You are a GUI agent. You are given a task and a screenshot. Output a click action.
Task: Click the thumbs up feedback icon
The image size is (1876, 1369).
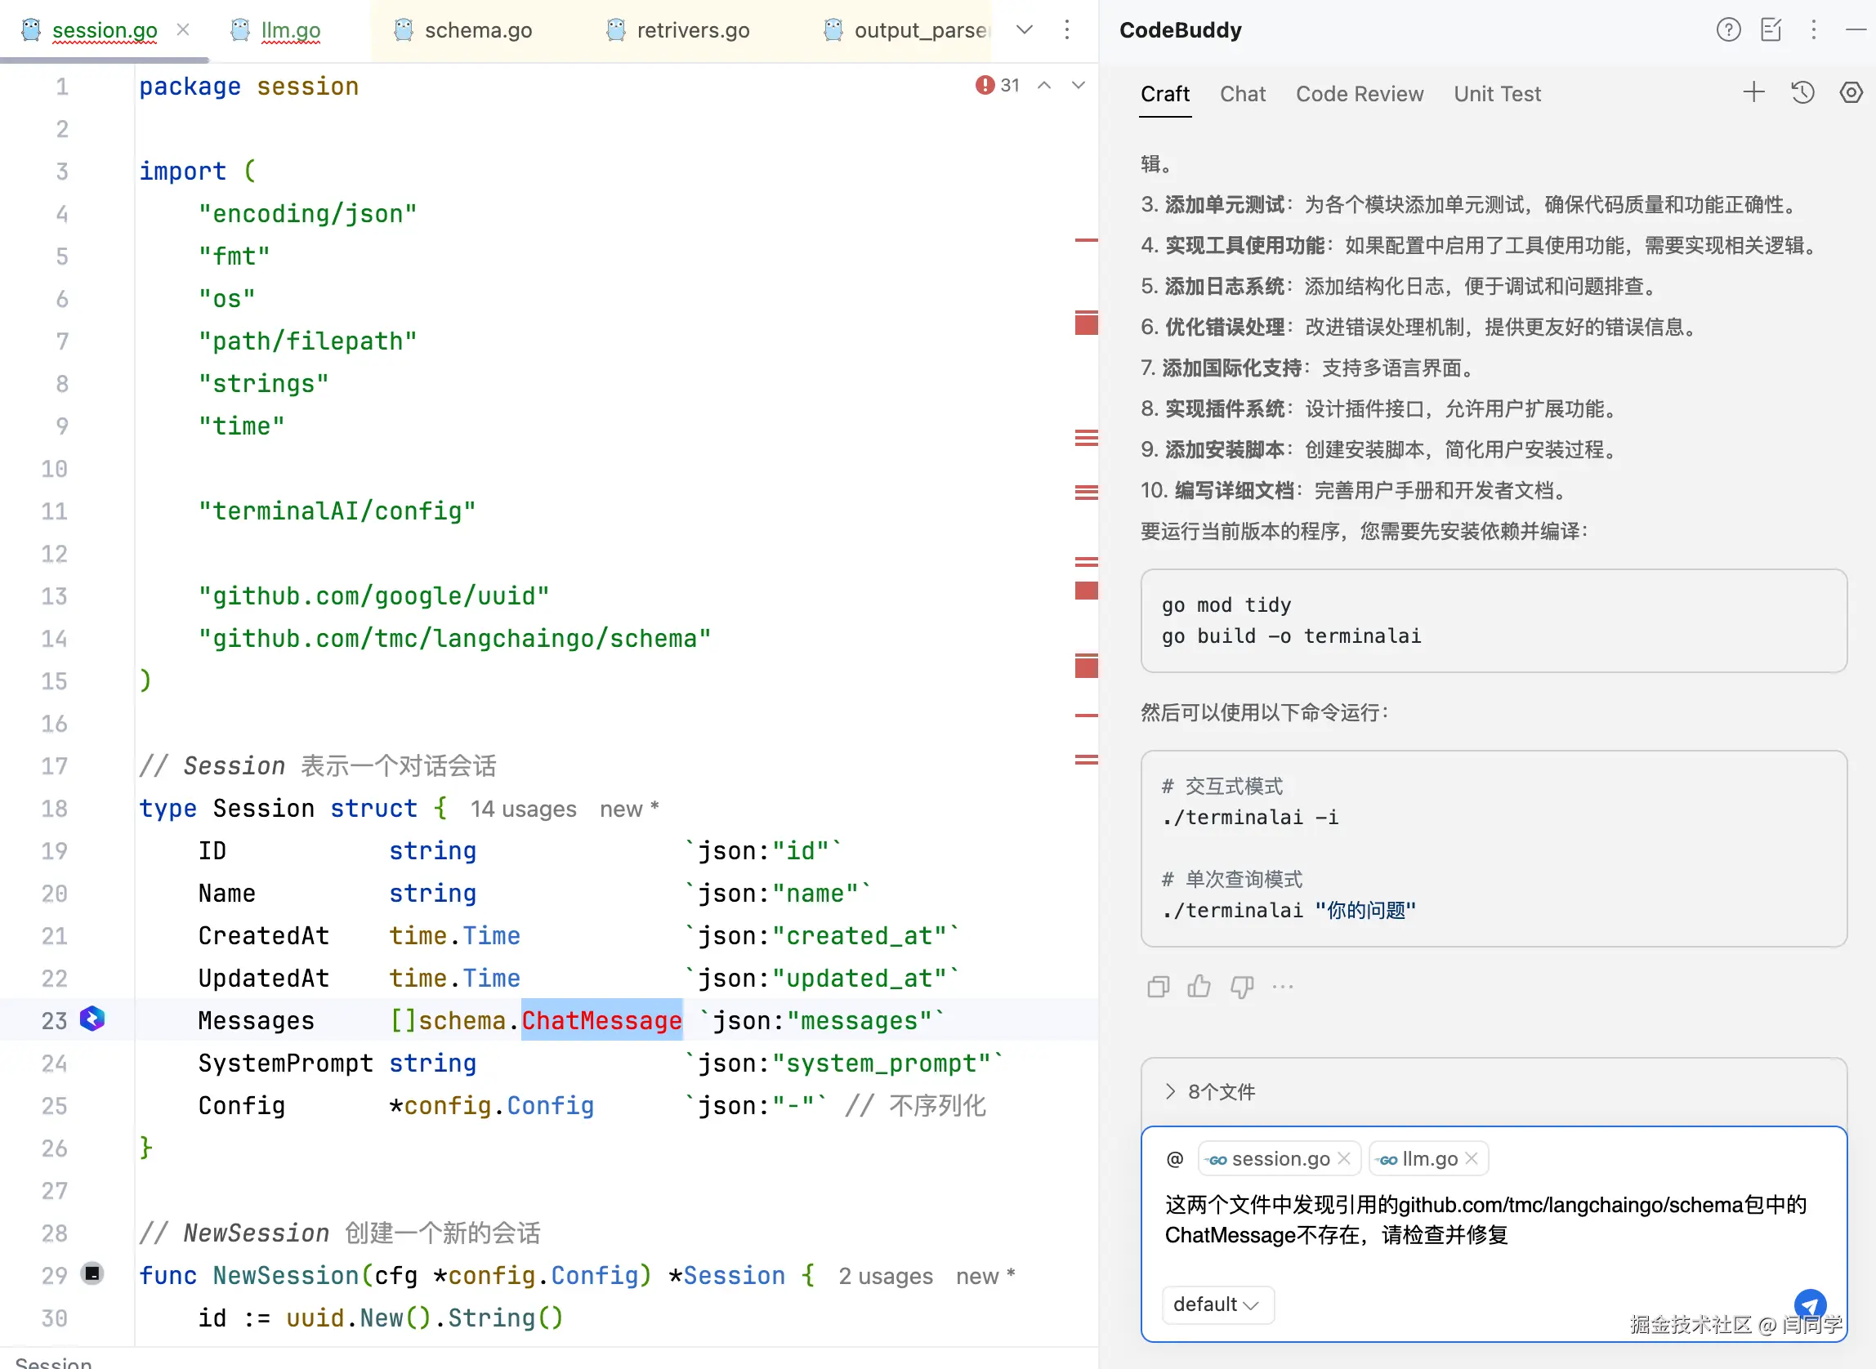(x=1199, y=986)
